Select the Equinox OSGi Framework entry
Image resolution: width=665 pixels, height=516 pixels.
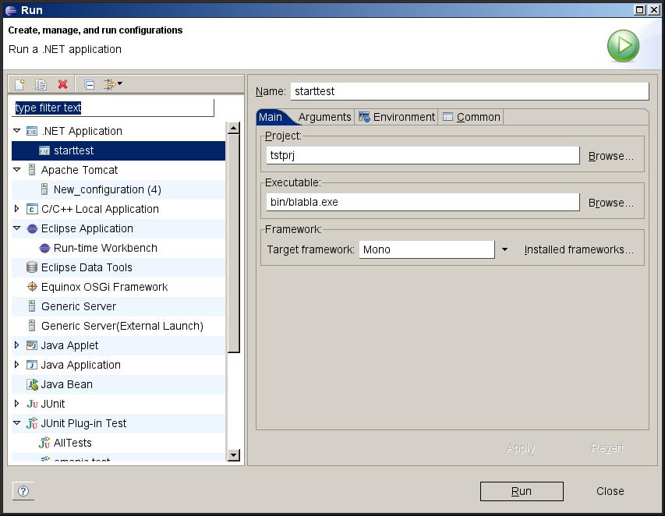coord(104,287)
